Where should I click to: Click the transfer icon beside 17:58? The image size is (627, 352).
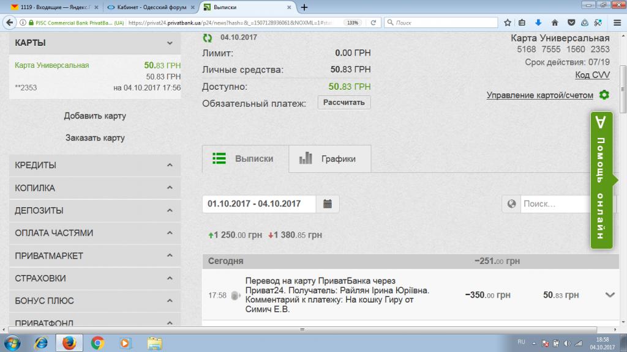tap(236, 295)
